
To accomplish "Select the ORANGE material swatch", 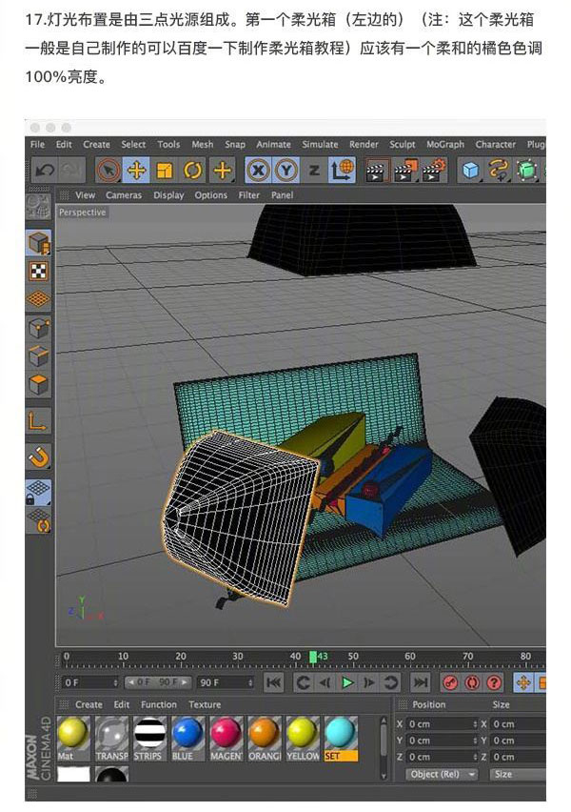I will click(x=265, y=739).
